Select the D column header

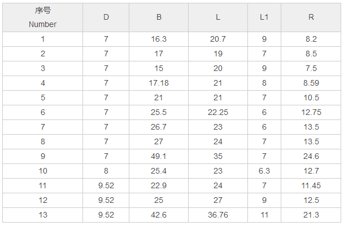tap(106, 17)
